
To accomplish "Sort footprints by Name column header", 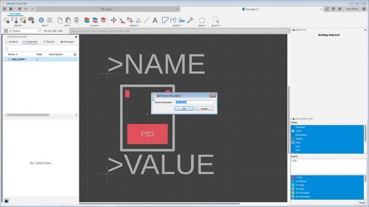I will pos(13,55).
